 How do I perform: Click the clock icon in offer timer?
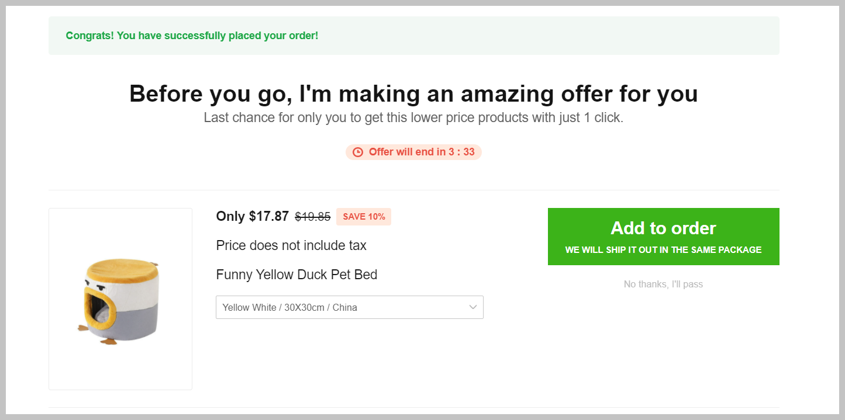pyautogui.click(x=358, y=152)
